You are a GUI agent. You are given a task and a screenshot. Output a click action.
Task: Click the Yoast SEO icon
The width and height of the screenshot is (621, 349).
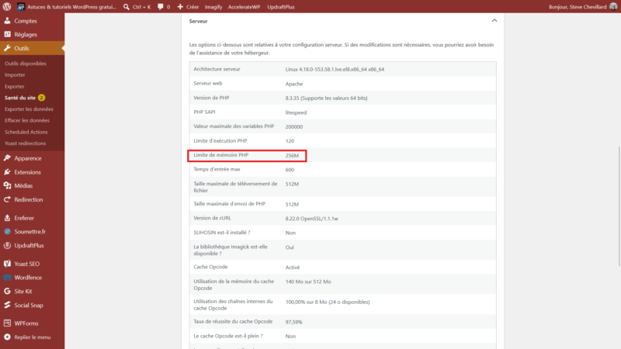(7, 264)
